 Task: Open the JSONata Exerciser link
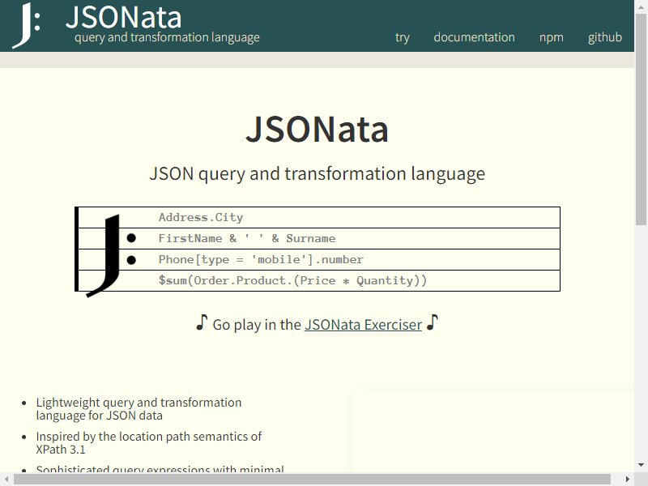[363, 325]
